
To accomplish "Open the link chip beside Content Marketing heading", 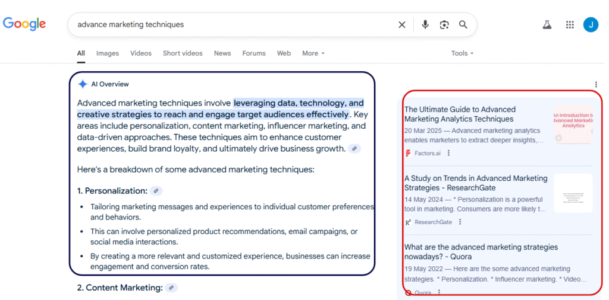I will [x=171, y=288].
